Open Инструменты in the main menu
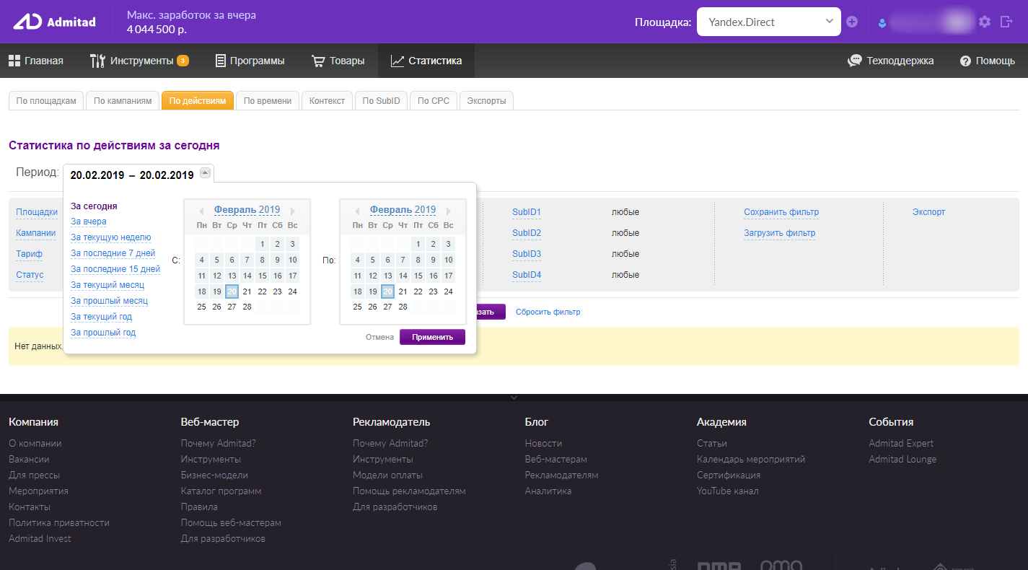This screenshot has width=1028, height=570. 139,61
